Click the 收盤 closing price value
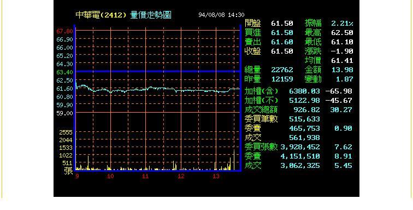The height and width of the screenshot is (210, 413). click(x=282, y=51)
